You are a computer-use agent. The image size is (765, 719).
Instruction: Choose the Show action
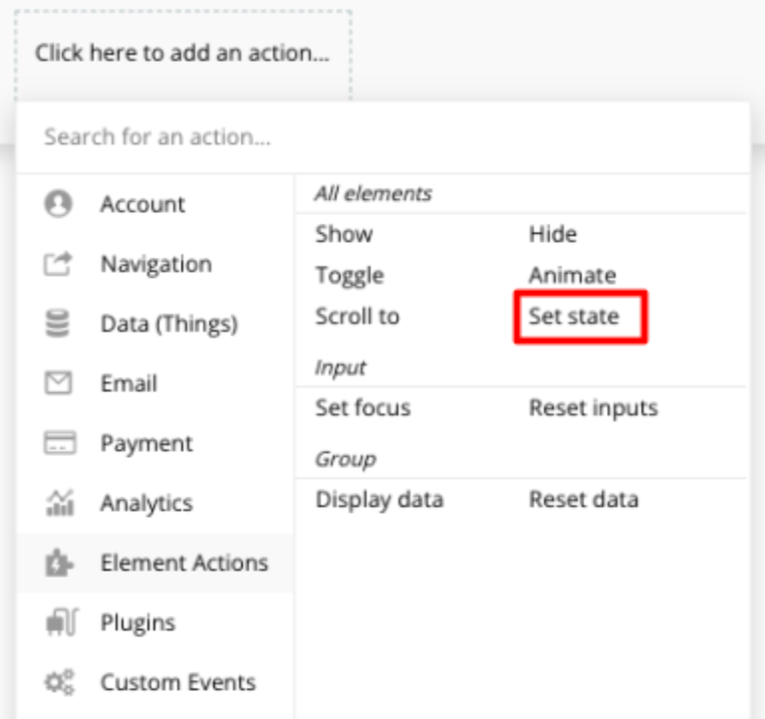pos(344,234)
